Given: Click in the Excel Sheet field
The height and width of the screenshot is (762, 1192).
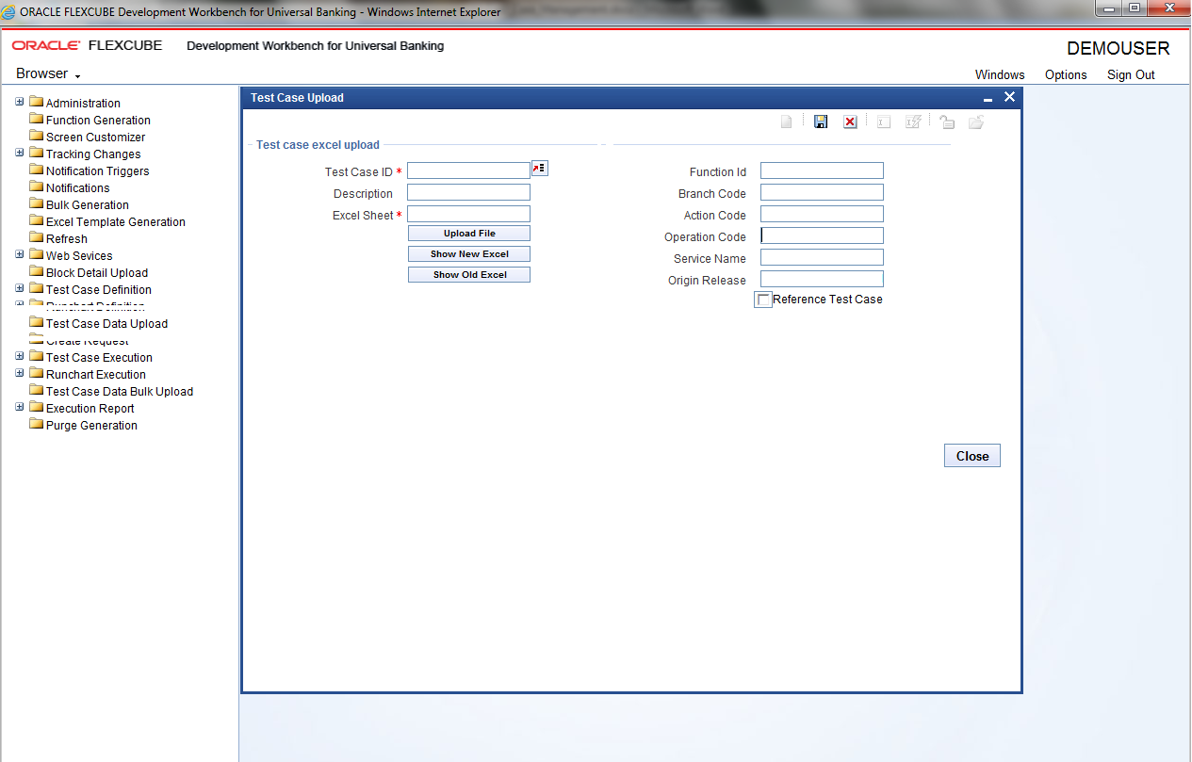Looking at the screenshot, I should click(468, 214).
